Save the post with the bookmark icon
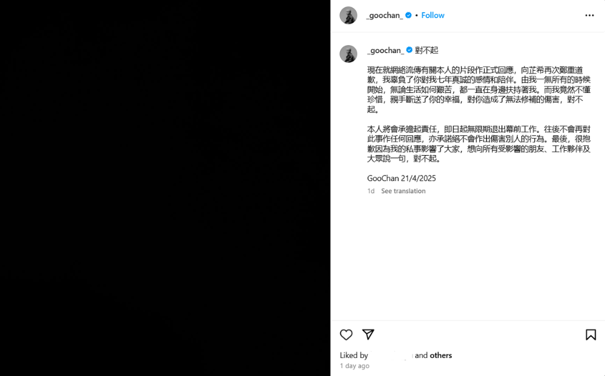This screenshot has height=376, width=605. pyautogui.click(x=590, y=335)
